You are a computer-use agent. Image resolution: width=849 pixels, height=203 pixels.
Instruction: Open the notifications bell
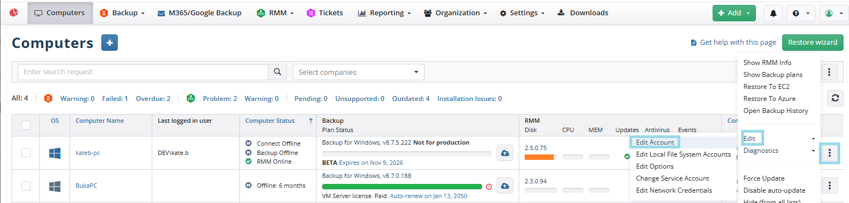(x=773, y=13)
